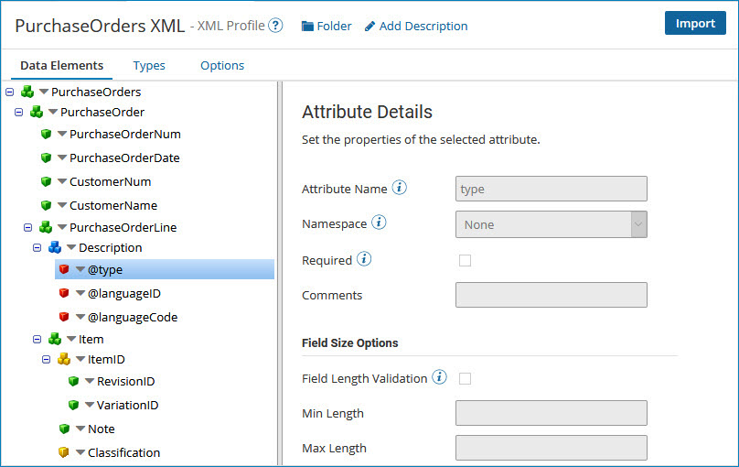This screenshot has width=739, height=467.
Task: Click the XML Profile help question-mark icon
Action: pyautogui.click(x=275, y=25)
